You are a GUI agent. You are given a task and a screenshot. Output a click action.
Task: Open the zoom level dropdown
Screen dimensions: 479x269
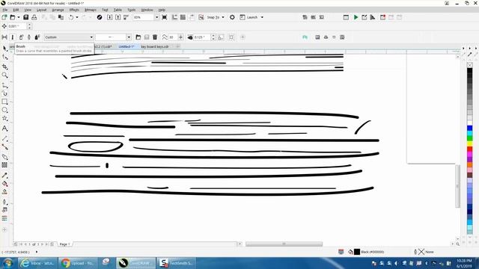pos(156,17)
